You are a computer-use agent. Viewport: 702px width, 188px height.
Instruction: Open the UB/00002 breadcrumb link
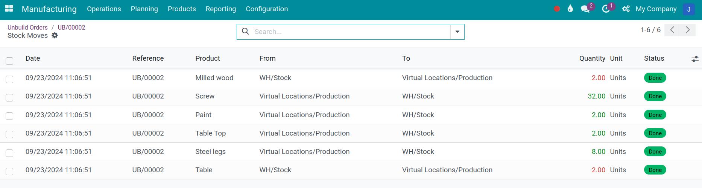(71, 27)
